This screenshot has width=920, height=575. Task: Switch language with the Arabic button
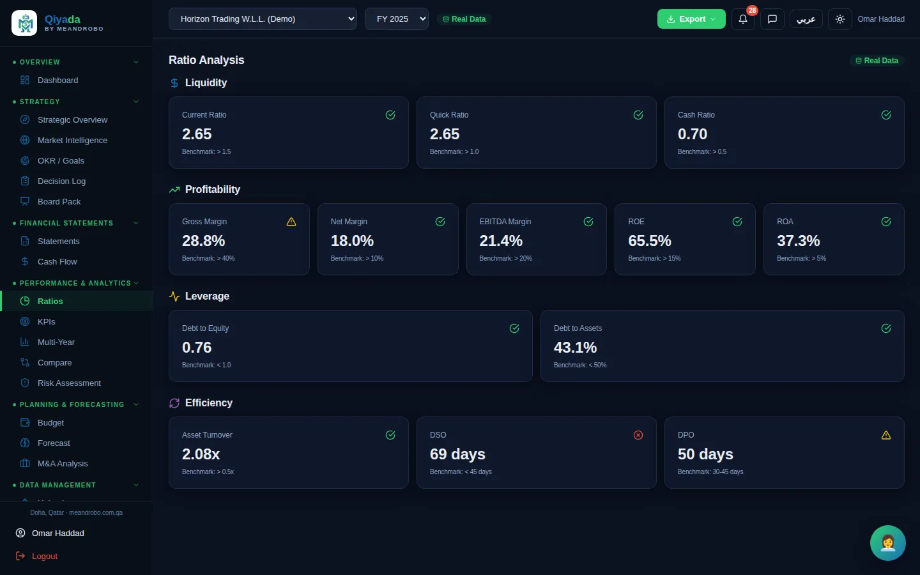click(806, 19)
